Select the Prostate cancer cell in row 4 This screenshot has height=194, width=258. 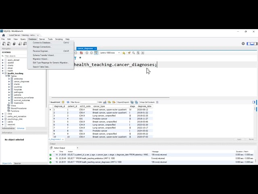click(x=110, y=118)
